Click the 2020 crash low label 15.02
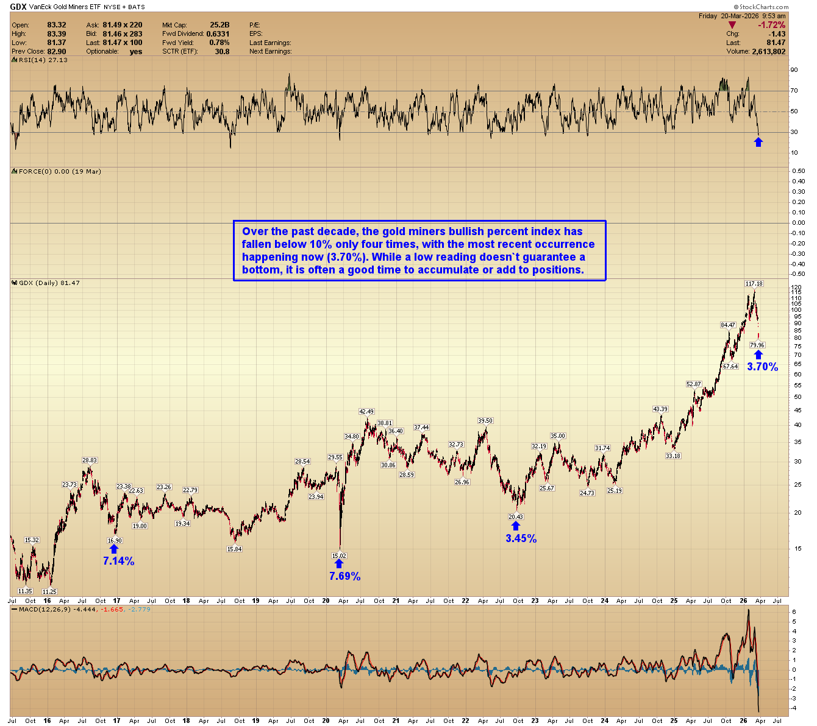 [x=339, y=555]
